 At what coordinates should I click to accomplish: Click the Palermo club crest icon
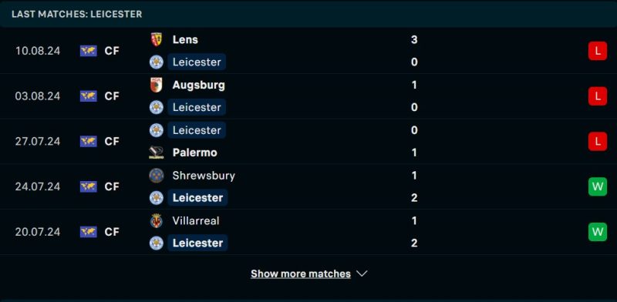point(157,153)
